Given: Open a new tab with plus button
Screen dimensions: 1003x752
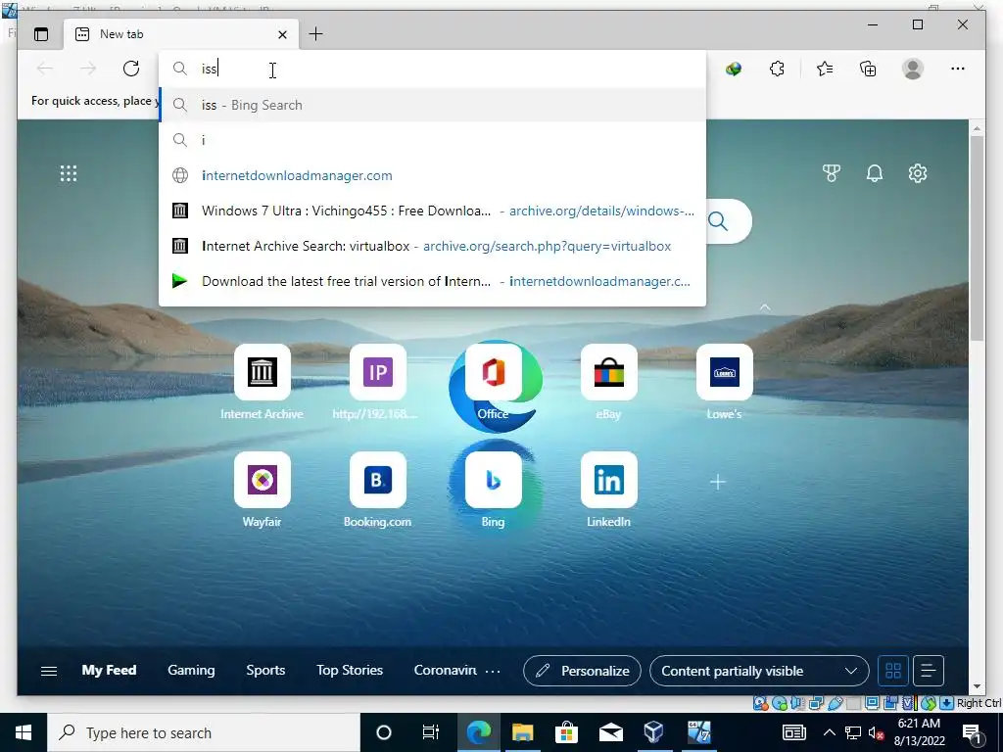Looking at the screenshot, I should [316, 34].
